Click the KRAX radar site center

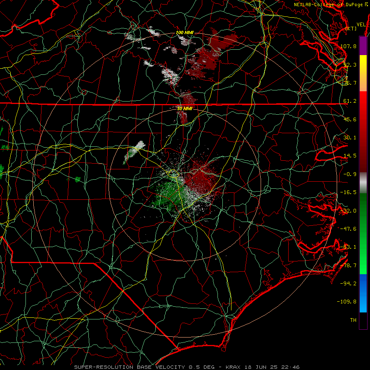tap(185, 184)
